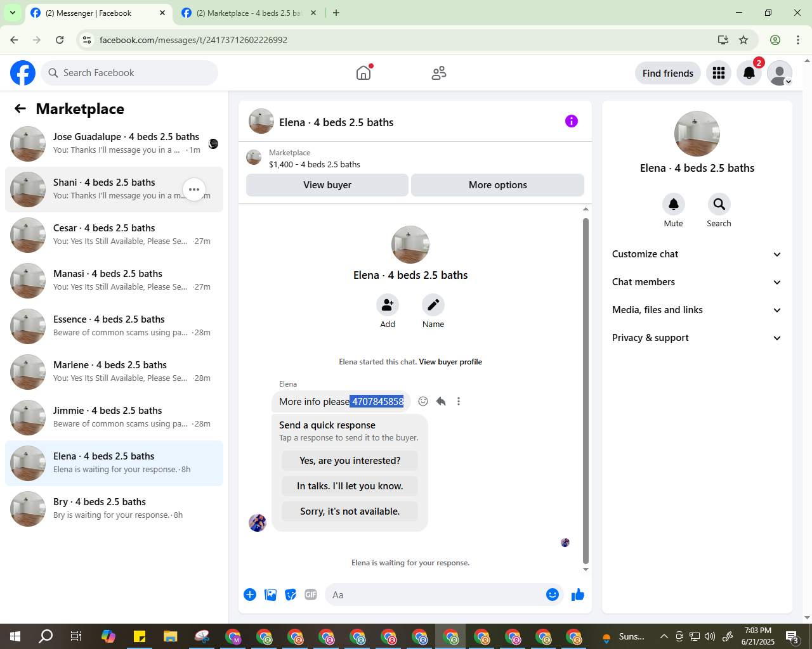812x649 pixels.
Task: Open Jimmie conversation
Action: 114,418
